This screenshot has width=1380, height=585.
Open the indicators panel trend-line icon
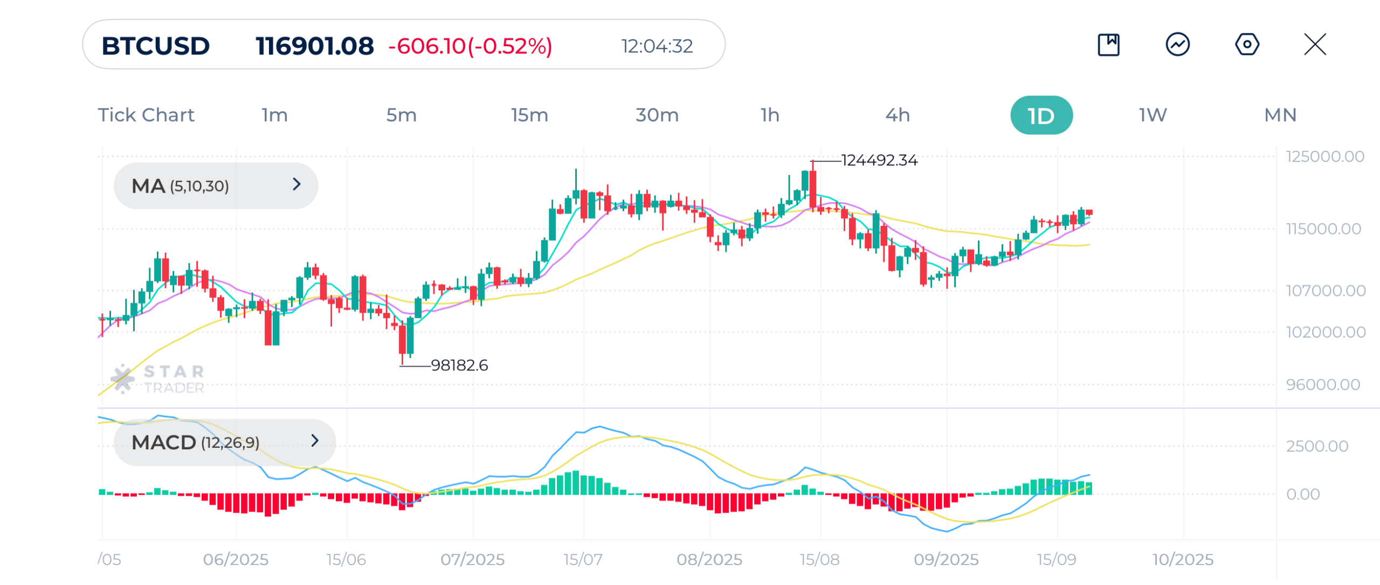coord(1178,45)
